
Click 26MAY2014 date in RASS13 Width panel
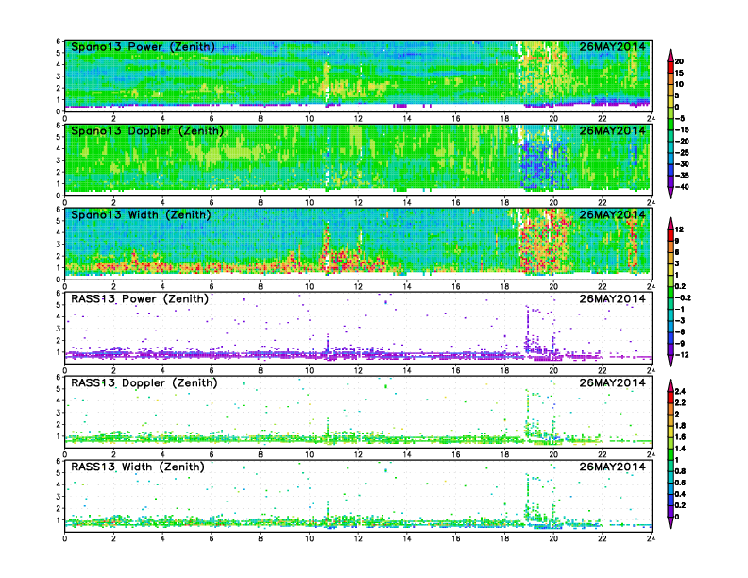[x=613, y=467]
